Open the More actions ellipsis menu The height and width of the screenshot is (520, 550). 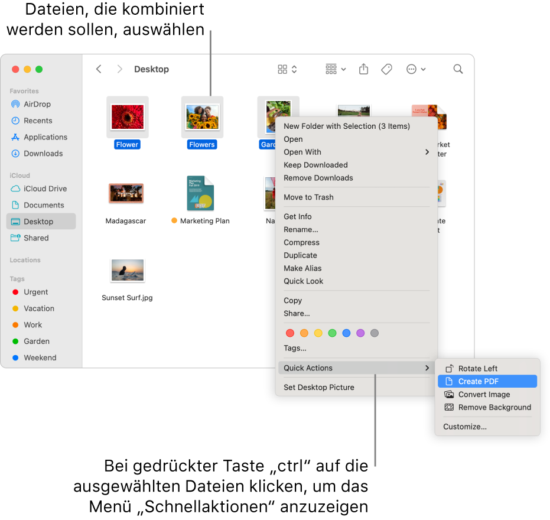click(x=416, y=69)
